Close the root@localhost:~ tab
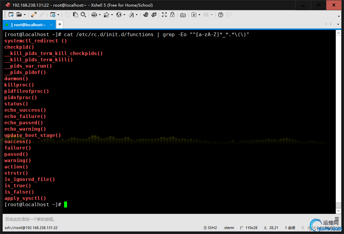344x234 pixels. [x=51, y=25]
